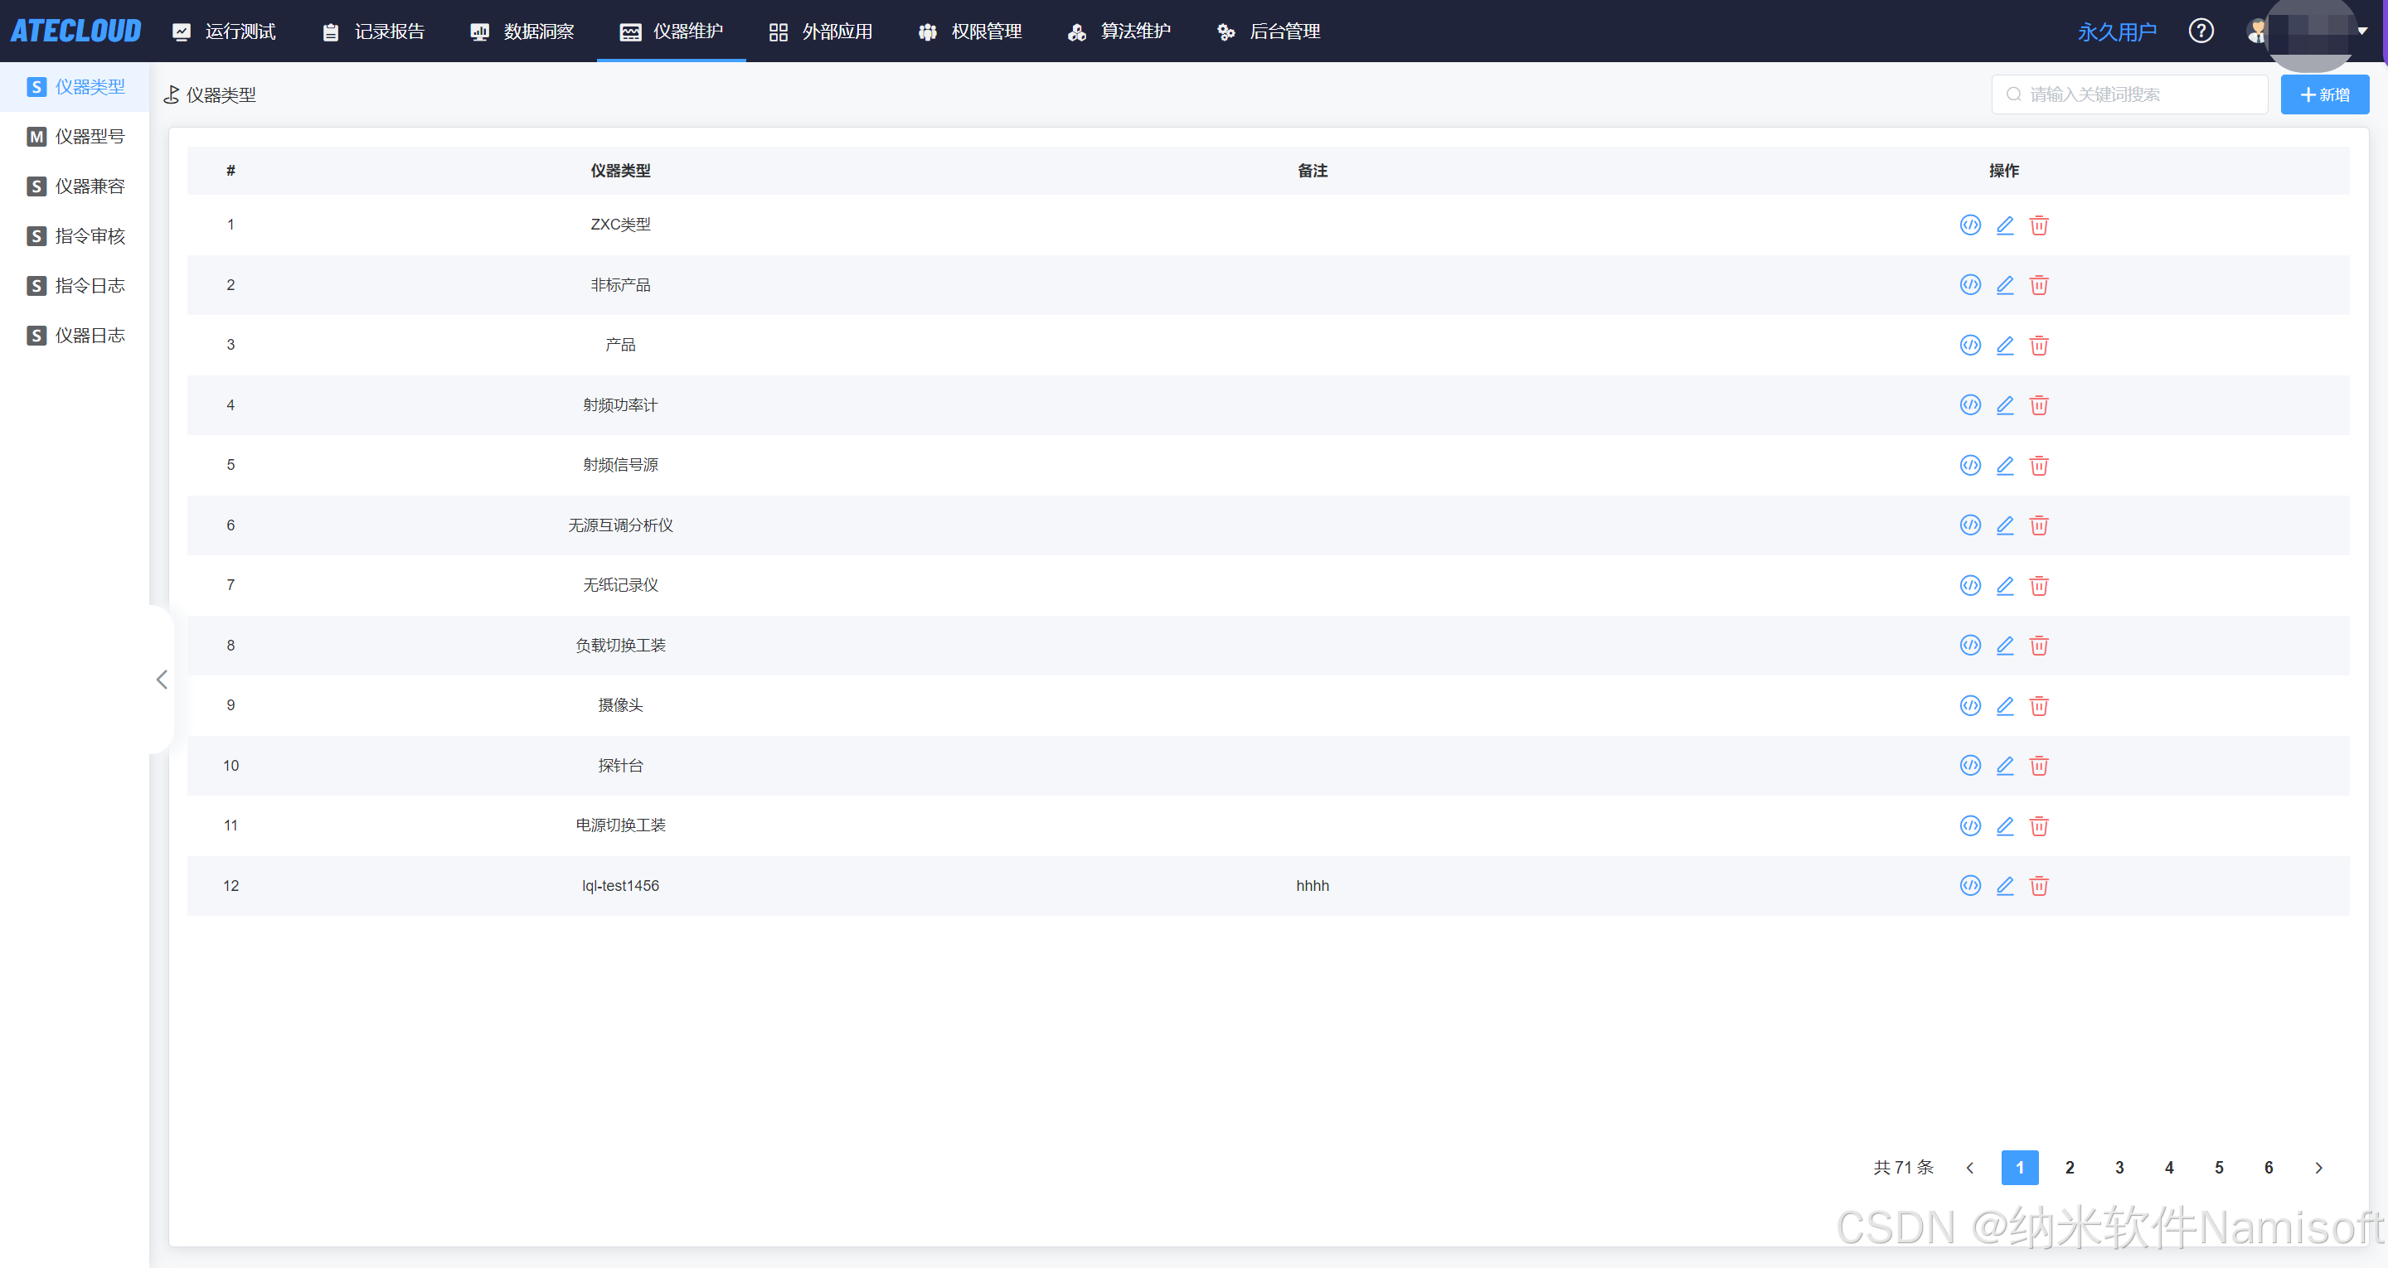Delete the lql-test1456 entry

pos(2039,885)
